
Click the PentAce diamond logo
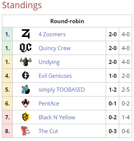click(26, 103)
